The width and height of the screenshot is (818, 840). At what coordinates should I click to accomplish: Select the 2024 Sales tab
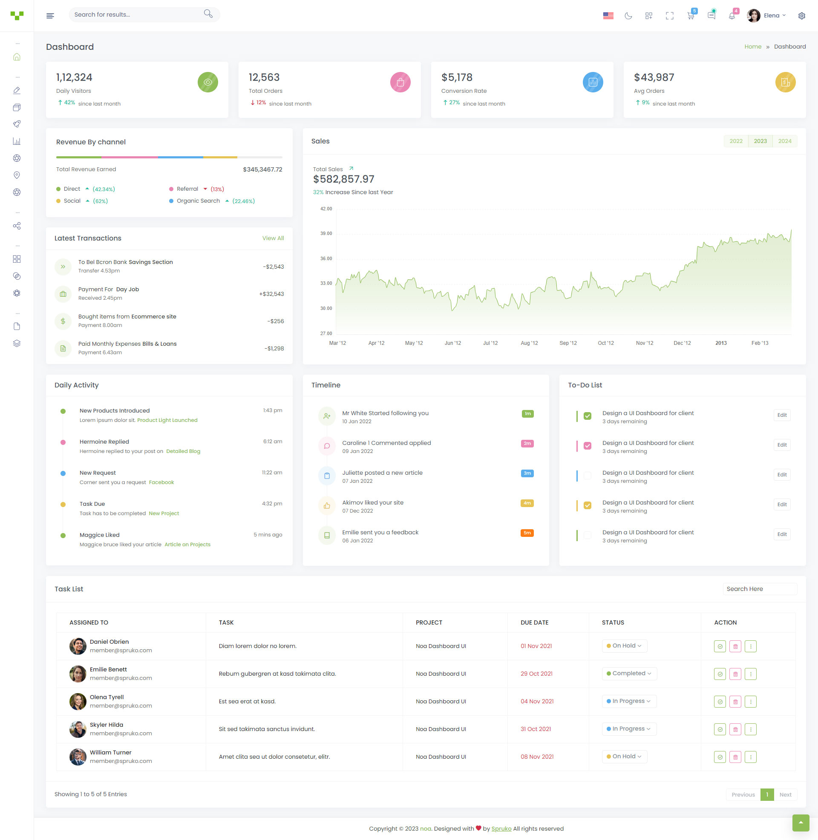(x=784, y=141)
